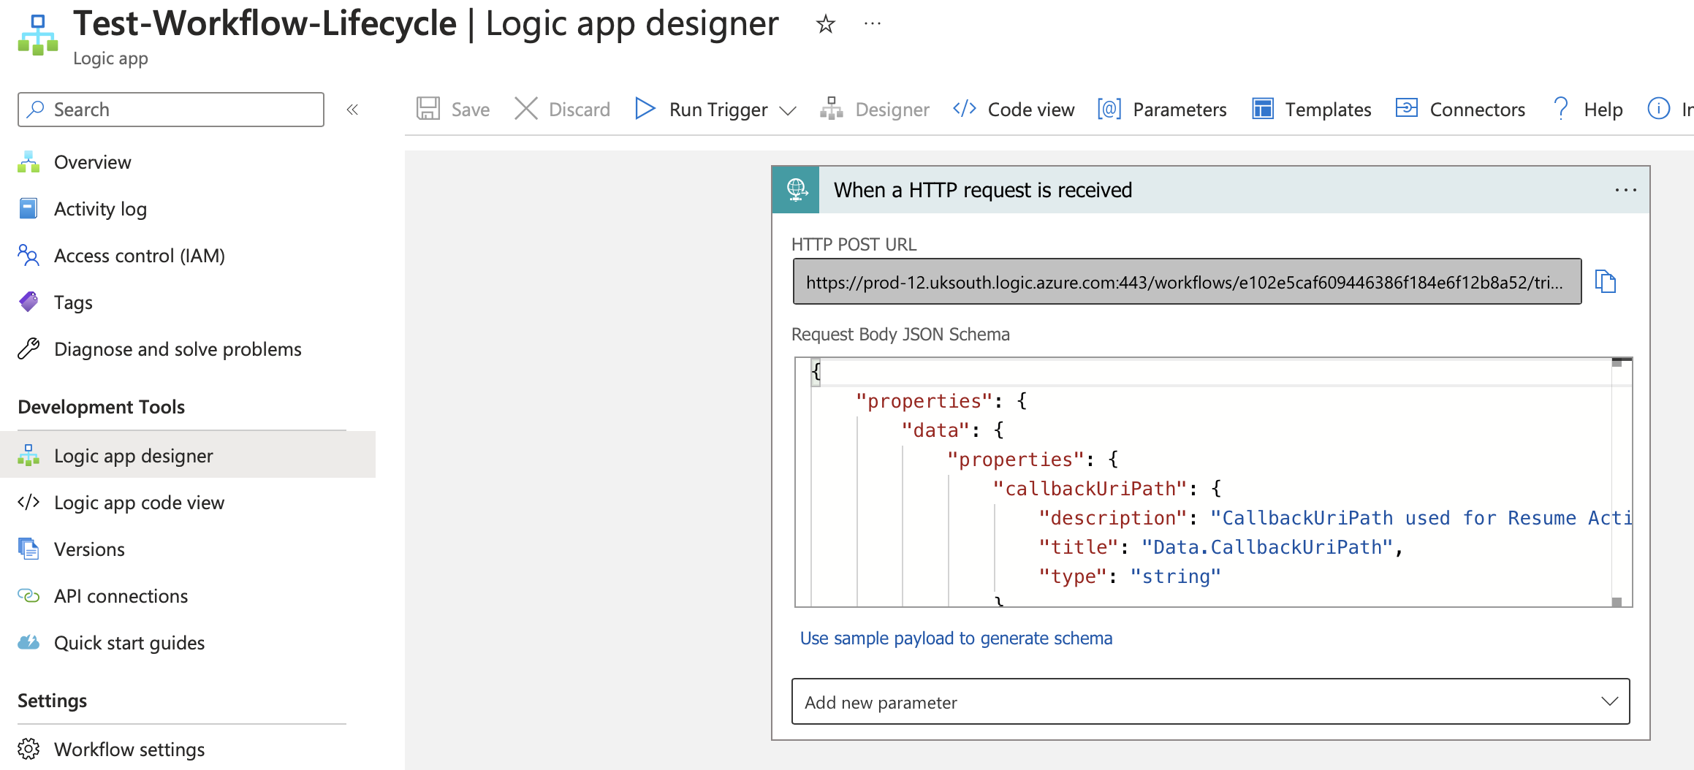Image resolution: width=1694 pixels, height=770 pixels.
Task: Open the trigger card ellipsis menu
Action: (x=1625, y=190)
